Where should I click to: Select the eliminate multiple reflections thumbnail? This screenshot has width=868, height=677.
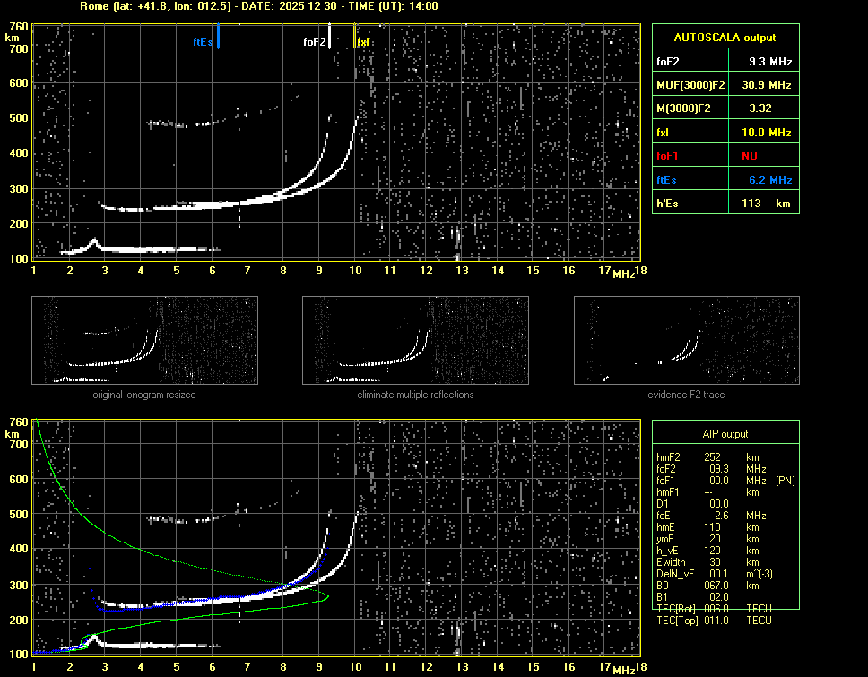pos(415,340)
